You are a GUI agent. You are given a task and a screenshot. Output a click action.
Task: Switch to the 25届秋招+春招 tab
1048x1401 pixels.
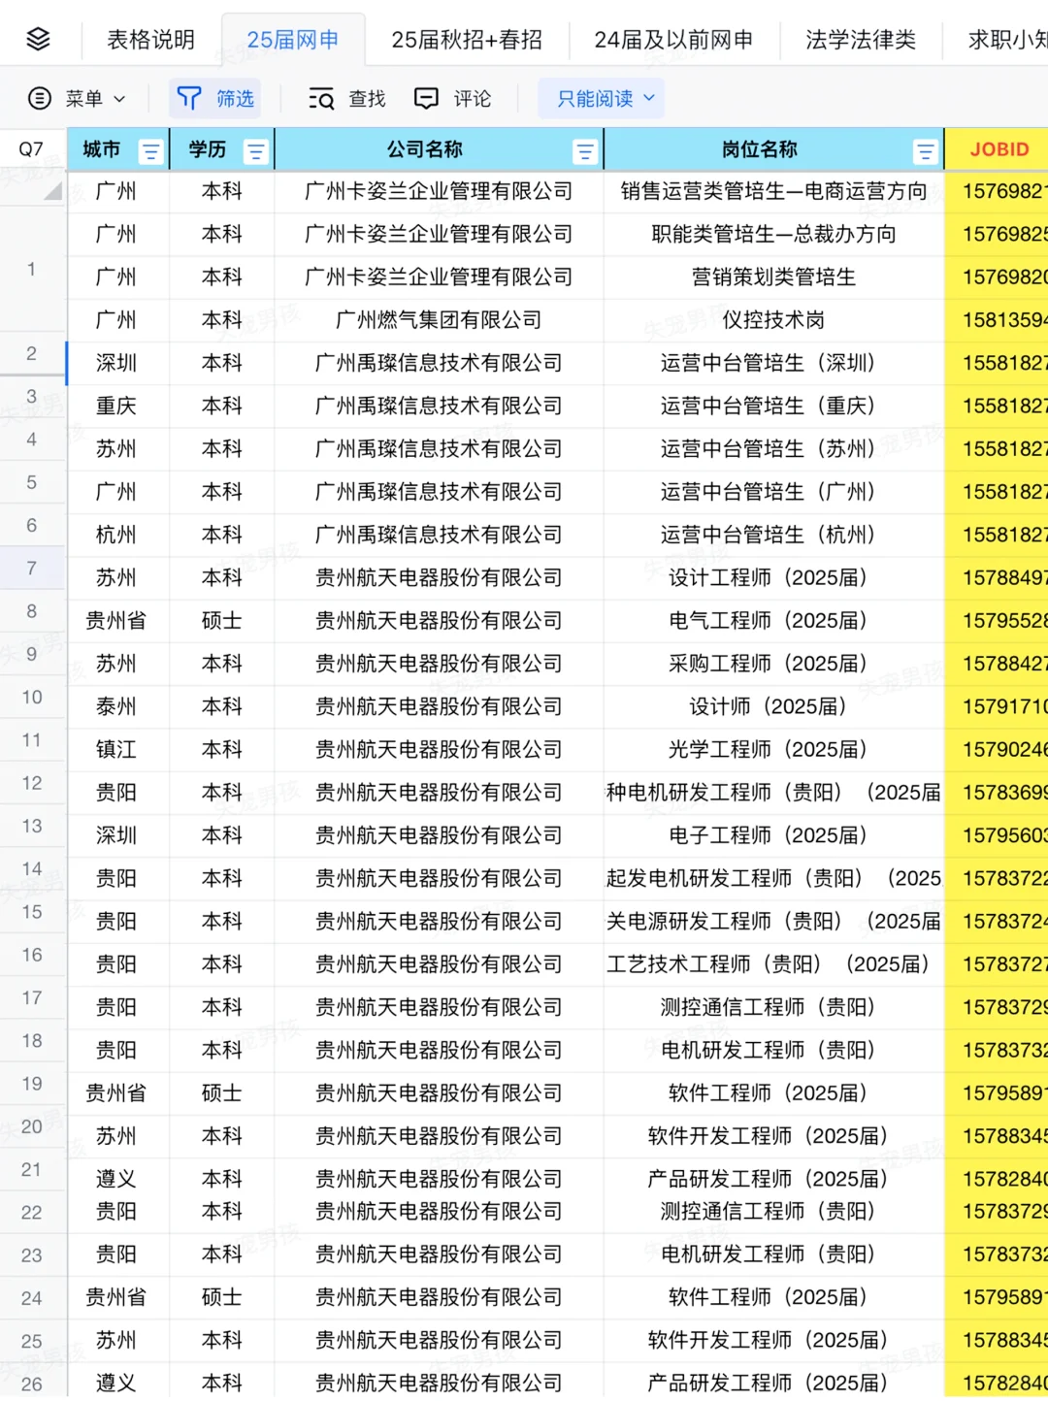click(x=467, y=40)
